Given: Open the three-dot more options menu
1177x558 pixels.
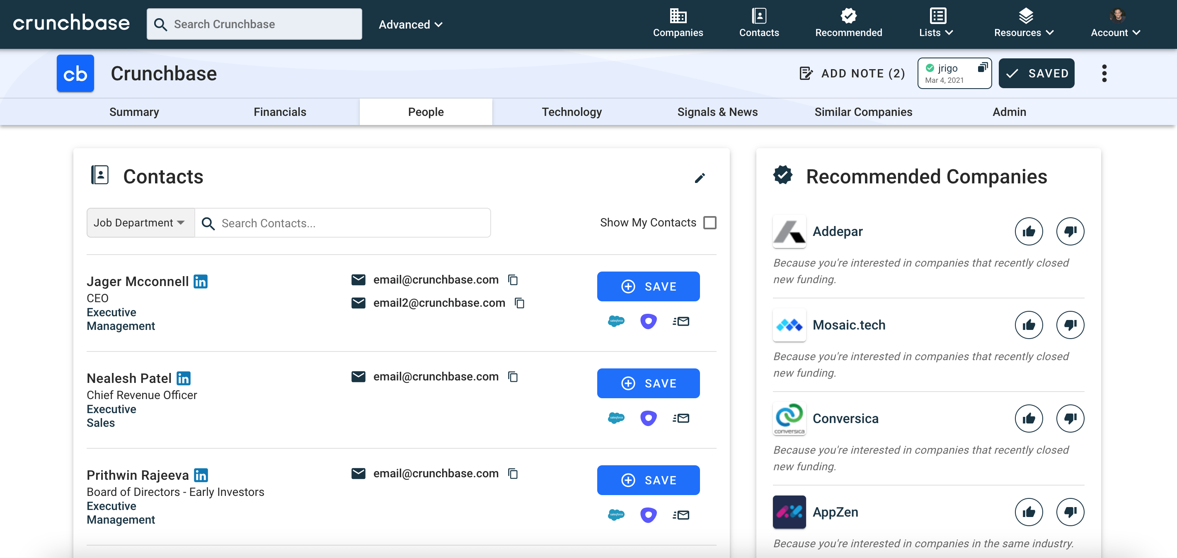Looking at the screenshot, I should pyautogui.click(x=1104, y=73).
